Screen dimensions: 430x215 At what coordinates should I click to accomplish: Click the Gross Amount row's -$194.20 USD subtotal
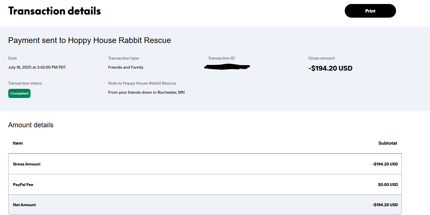(385, 164)
